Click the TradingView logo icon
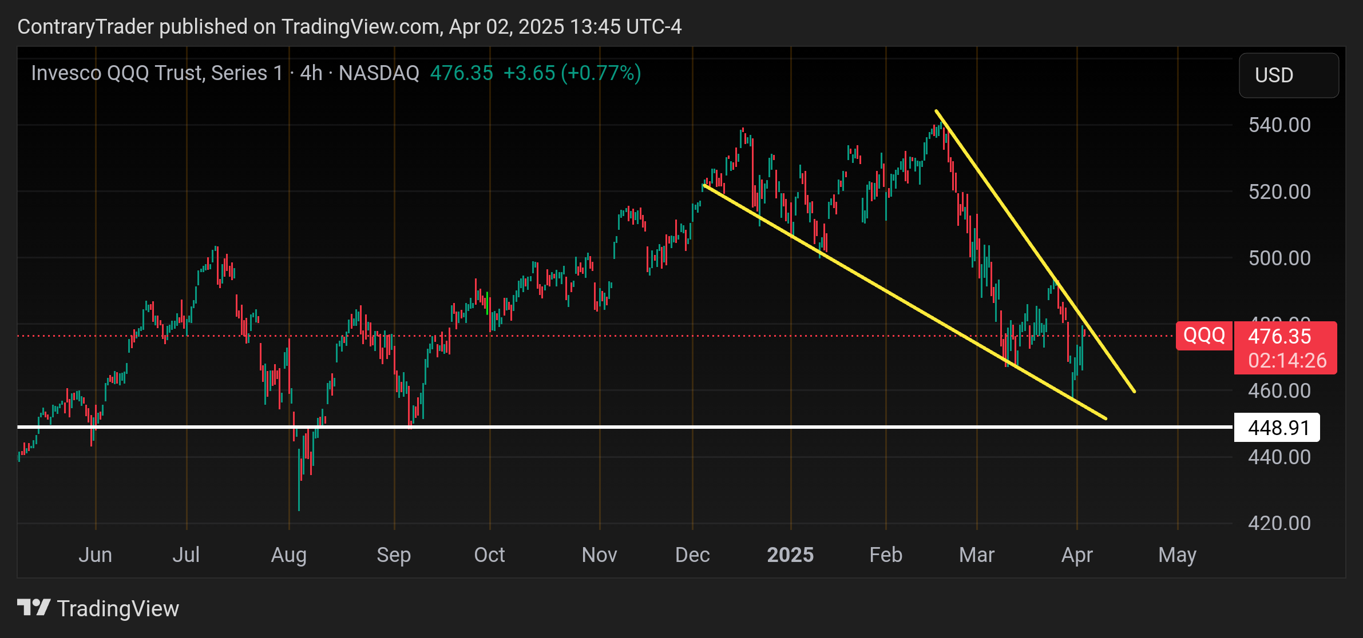The height and width of the screenshot is (638, 1363). 34,608
